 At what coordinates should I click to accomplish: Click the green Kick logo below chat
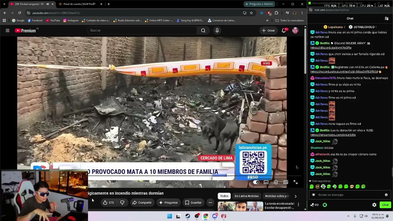(325, 205)
